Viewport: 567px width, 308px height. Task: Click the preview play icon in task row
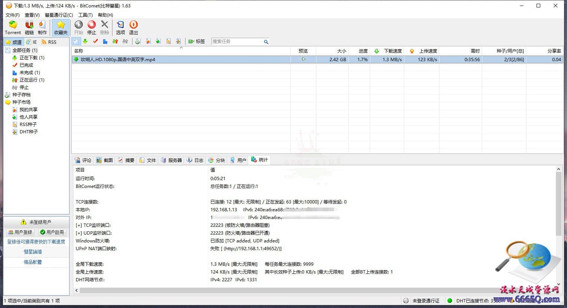click(x=304, y=59)
